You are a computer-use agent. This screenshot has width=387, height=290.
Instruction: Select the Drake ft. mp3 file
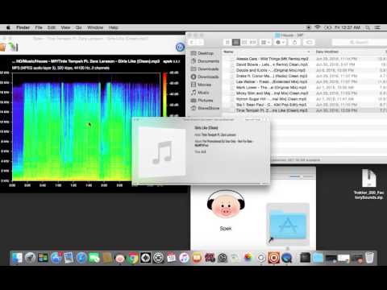[x=272, y=76]
